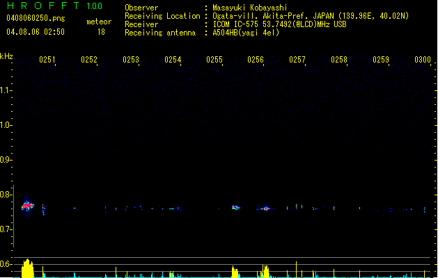Viewport: 438px width, 278px height.
Task: Click the meteor echo blob just after 0255
Action: pyautogui.click(x=236, y=207)
